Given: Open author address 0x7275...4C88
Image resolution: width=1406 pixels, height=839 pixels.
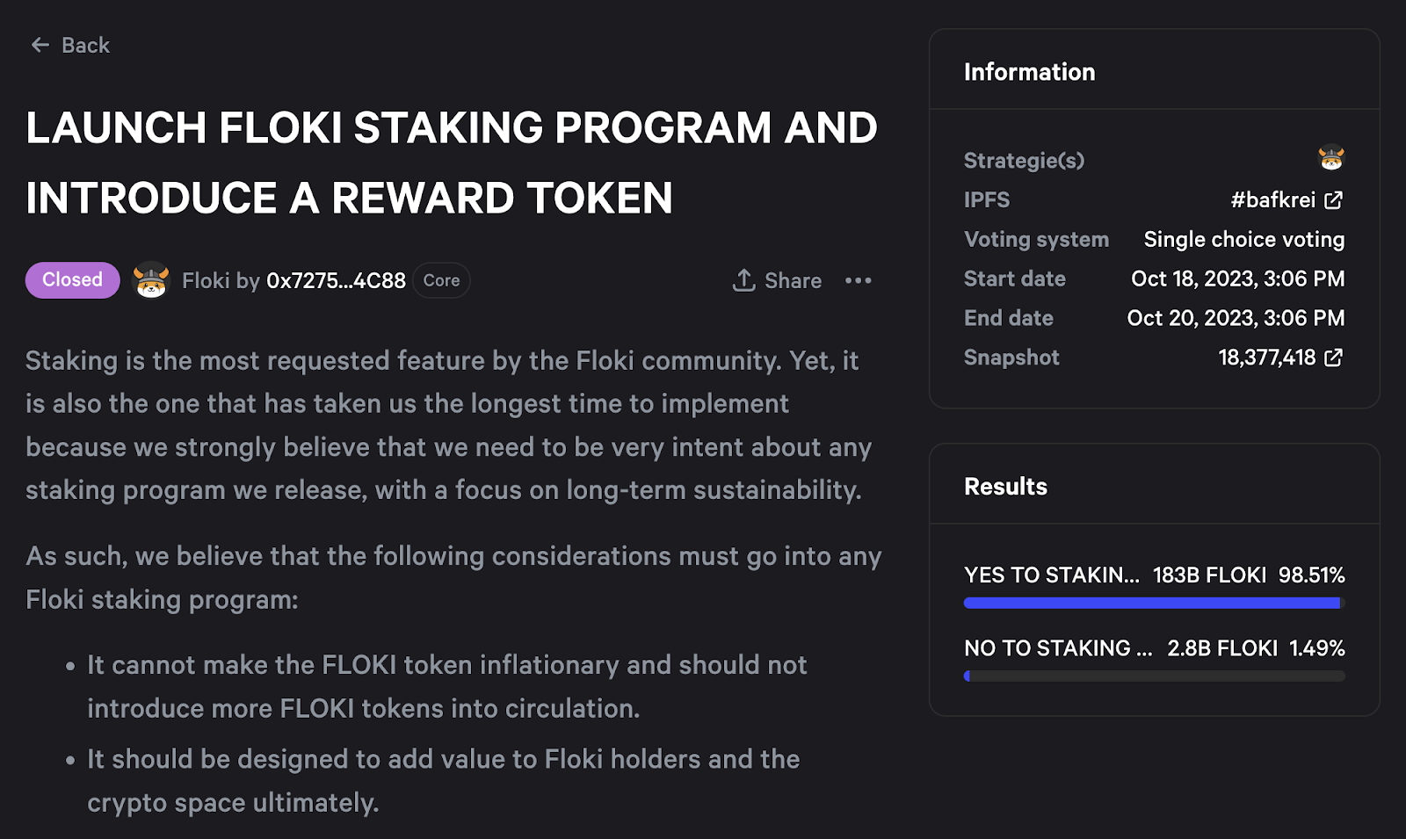Looking at the screenshot, I should coord(336,281).
